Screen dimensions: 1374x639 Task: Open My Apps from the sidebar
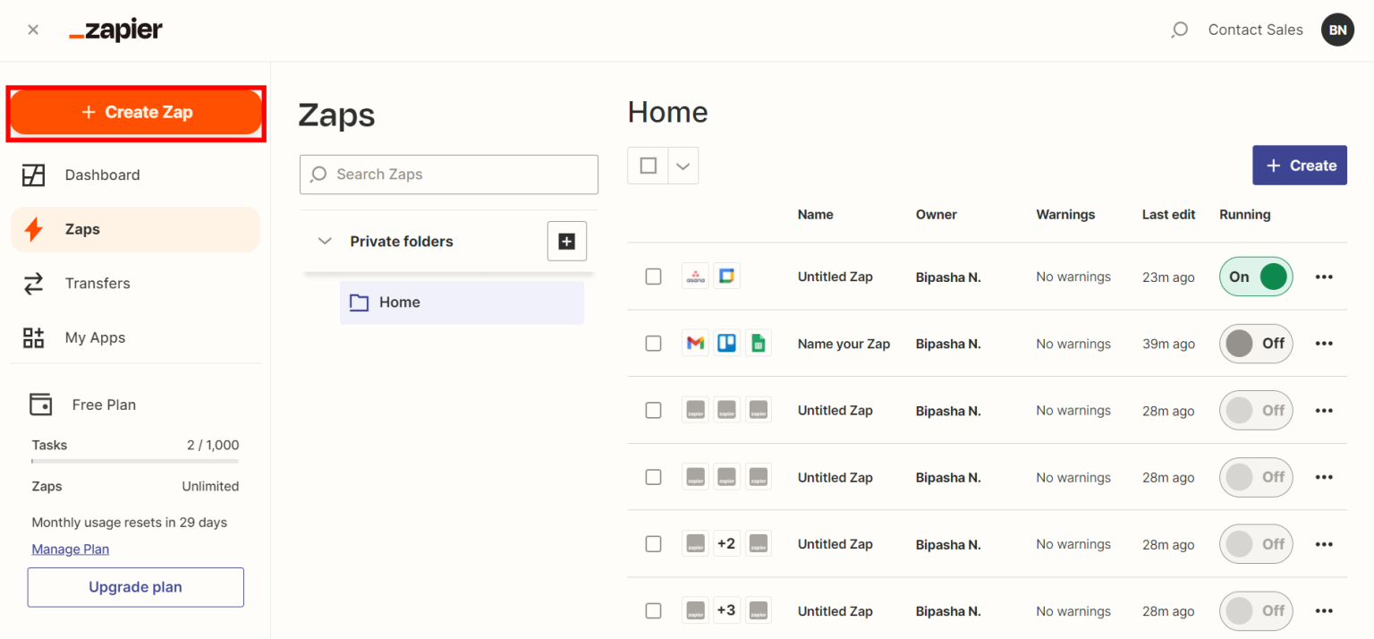(95, 337)
